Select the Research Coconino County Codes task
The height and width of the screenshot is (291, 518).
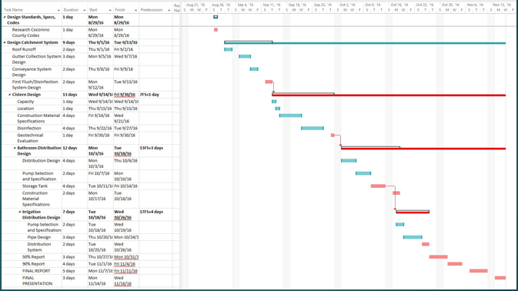(31, 32)
